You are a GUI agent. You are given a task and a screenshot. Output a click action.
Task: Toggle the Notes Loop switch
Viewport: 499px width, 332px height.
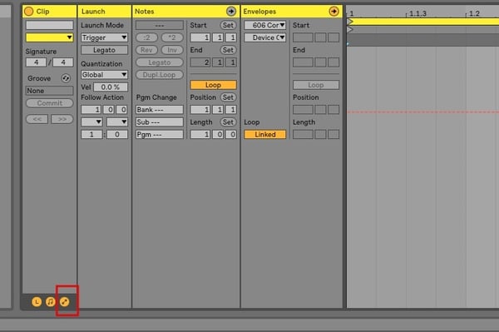coord(213,85)
